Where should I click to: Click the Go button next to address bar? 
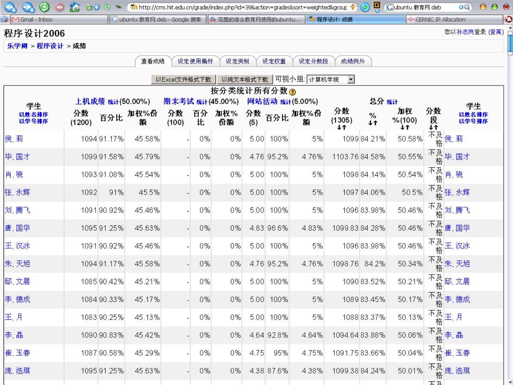365,7
